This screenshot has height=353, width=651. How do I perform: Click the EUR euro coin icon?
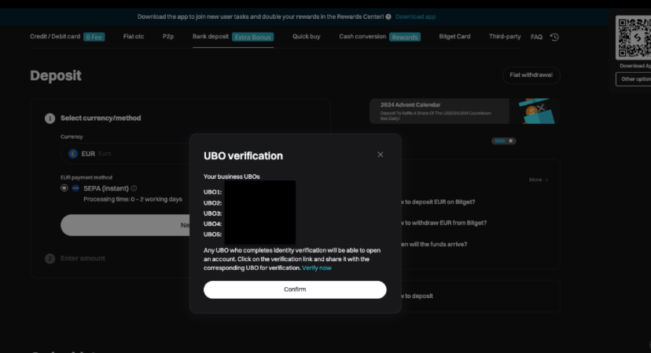click(x=73, y=154)
